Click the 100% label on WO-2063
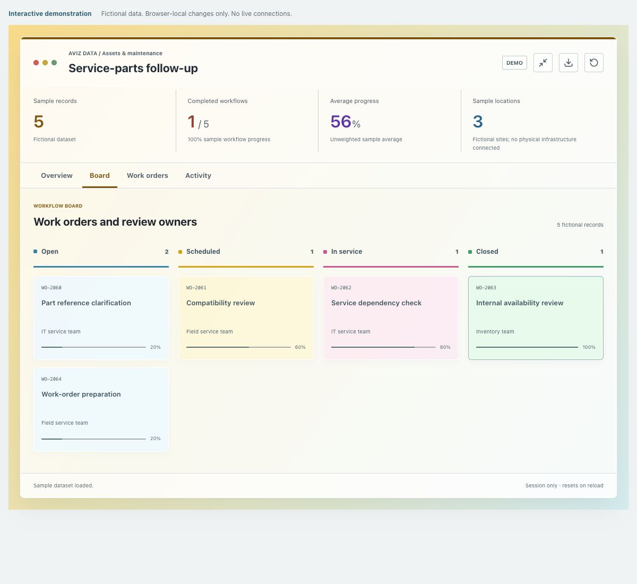The height and width of the screenshot is (584, 637). (589, 347)
